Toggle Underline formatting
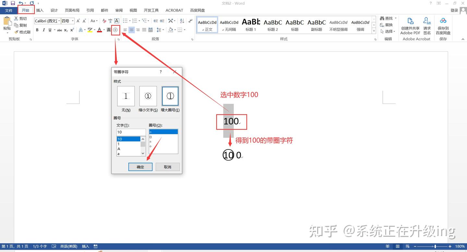Viewport: 467px width, 252px height. [50, 30]
